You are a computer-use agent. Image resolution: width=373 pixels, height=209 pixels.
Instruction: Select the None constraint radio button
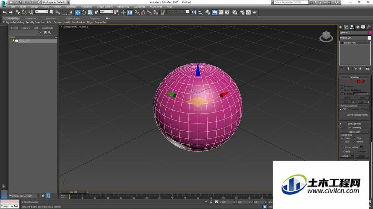(x=343, y=138)
